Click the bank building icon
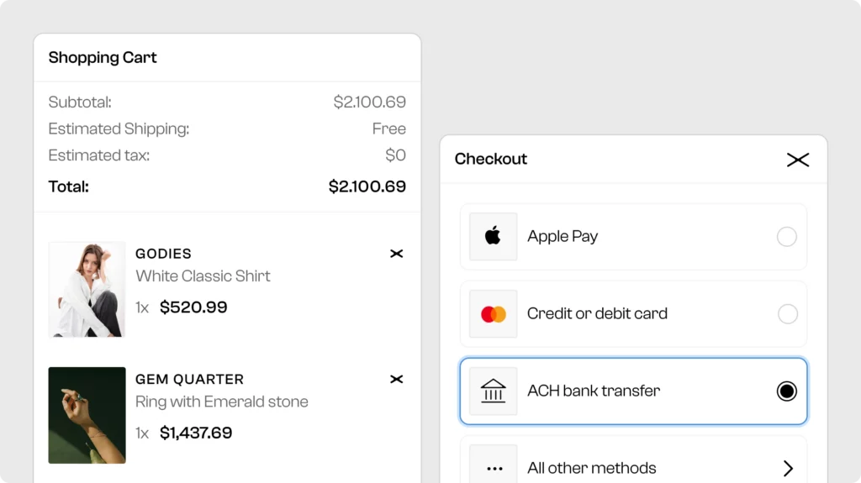 [x=494, y=391]
